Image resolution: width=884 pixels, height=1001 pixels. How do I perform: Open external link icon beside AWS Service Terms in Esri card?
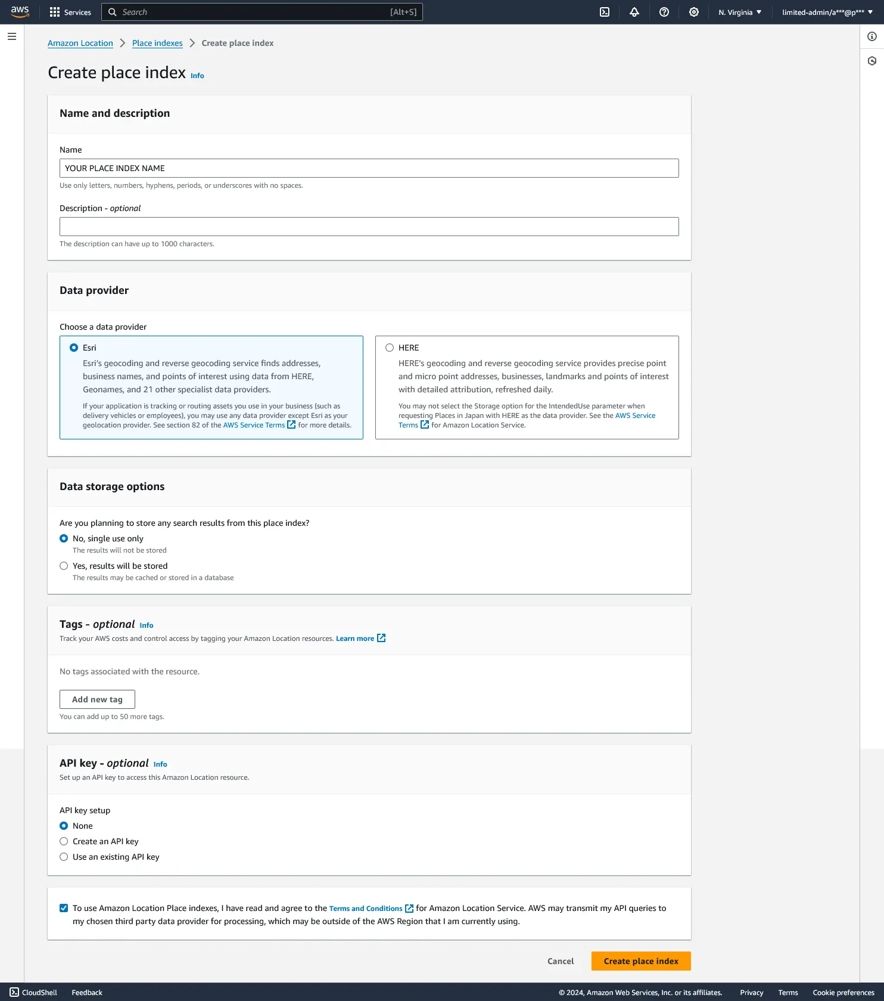[x=291, y=424]
